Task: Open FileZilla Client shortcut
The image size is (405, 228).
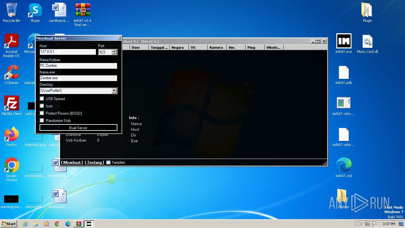Action: (x=11, y=106)
